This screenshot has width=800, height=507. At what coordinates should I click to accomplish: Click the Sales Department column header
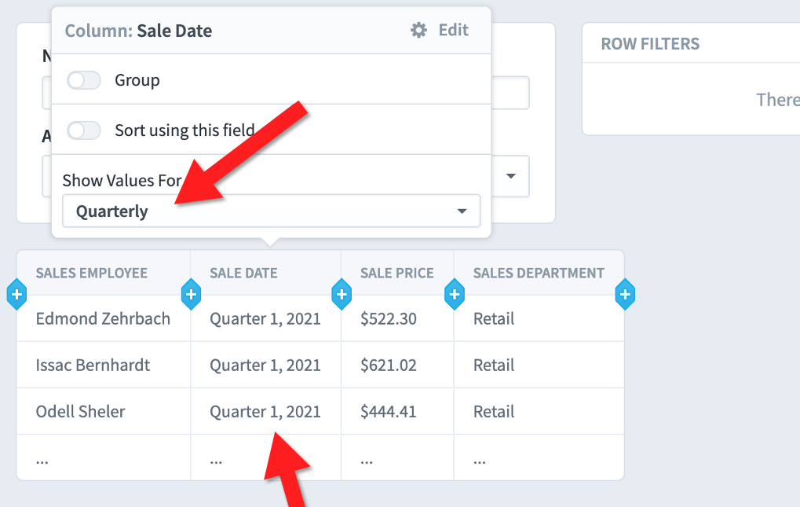point(539,274)
